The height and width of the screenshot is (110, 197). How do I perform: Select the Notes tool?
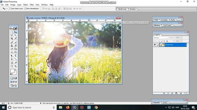click(x=12, y=63)
